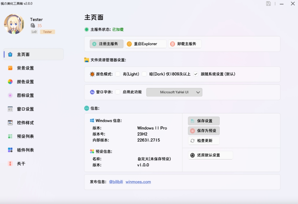
Task: Open the winmoes.com link
Action: [138, 182]
